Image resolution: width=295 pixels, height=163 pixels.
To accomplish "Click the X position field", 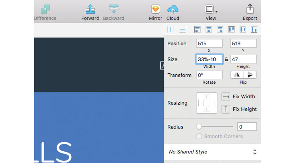I will click(209, 43).
